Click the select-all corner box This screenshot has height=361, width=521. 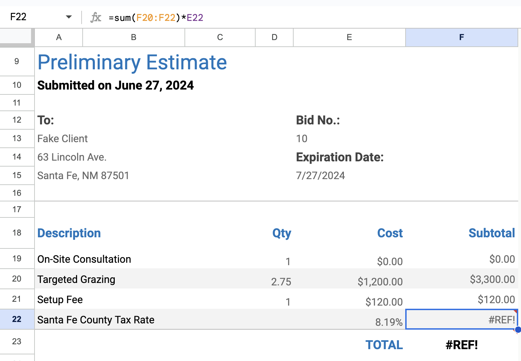coord(16,37)
